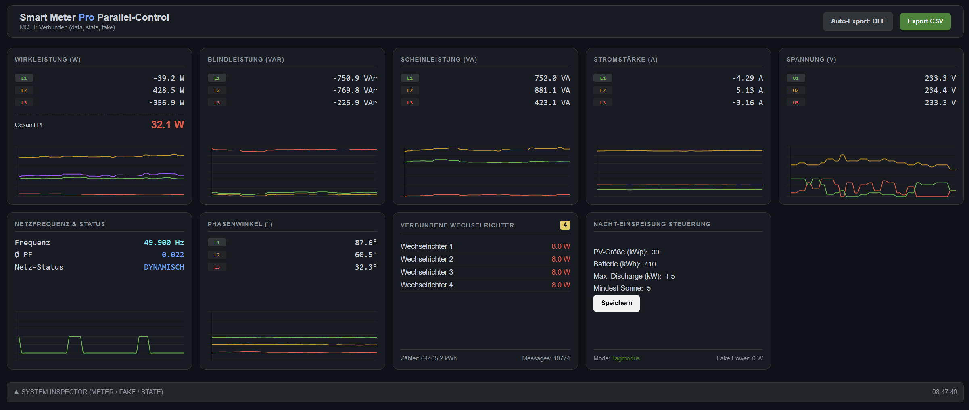This screenshot has height=410, width=969.
Task: Click the PV-Größe (kWp) value field
Action: [655, 252]
